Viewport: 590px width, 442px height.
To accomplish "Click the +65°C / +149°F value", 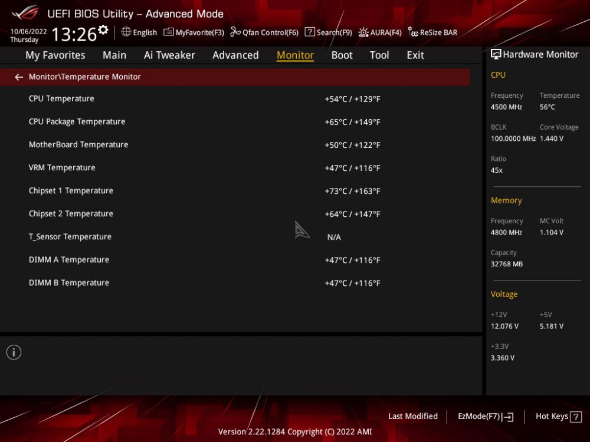I will [353, 122].
